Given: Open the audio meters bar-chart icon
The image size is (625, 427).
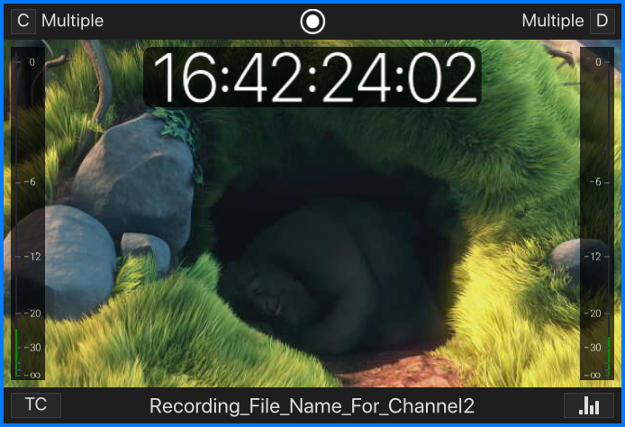Looking at the screenshot, I should [x=589, y=405].
